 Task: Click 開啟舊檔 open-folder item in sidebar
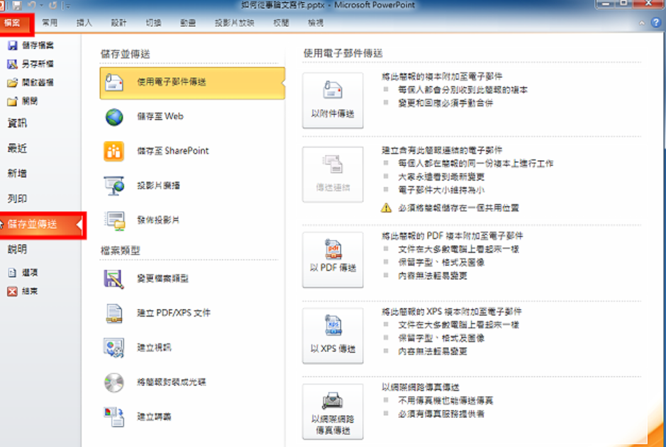(x=31, y=82)
